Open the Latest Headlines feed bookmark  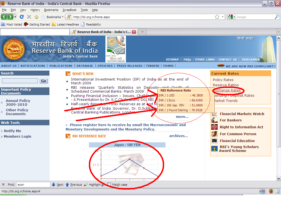tap(65, 24)
